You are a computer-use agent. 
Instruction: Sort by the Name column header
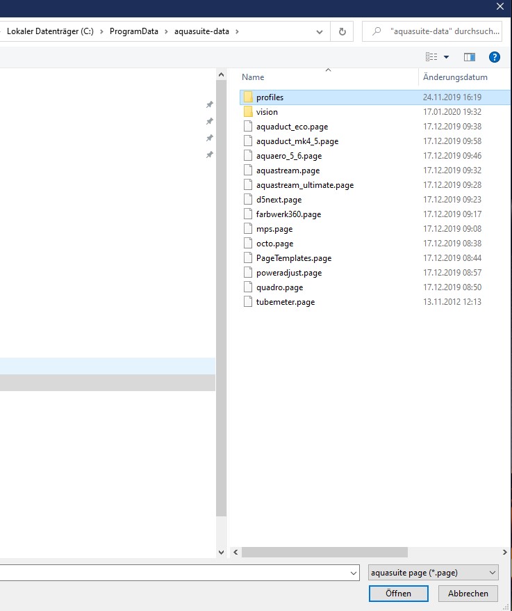click(254, 77)
